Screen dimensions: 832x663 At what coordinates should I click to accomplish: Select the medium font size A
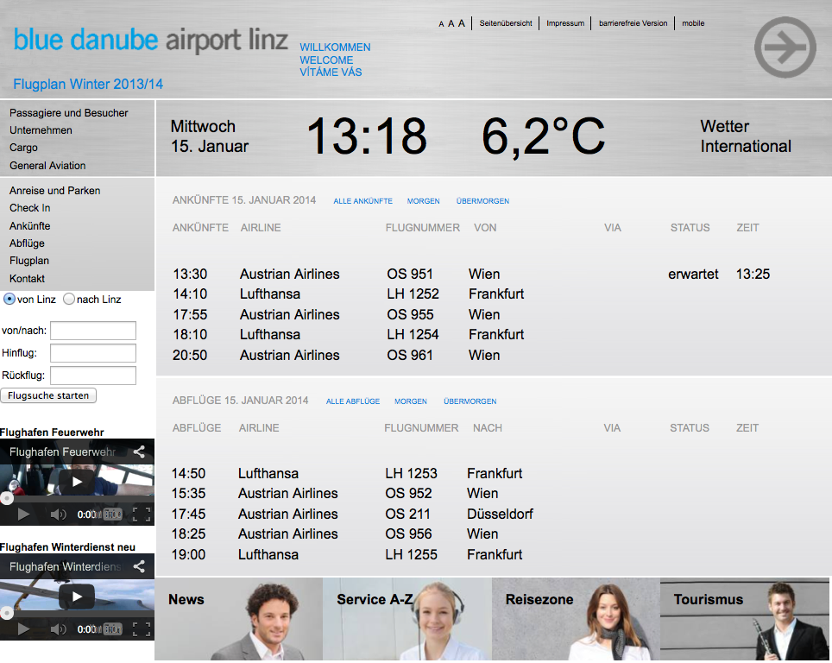tap(451, 24)
